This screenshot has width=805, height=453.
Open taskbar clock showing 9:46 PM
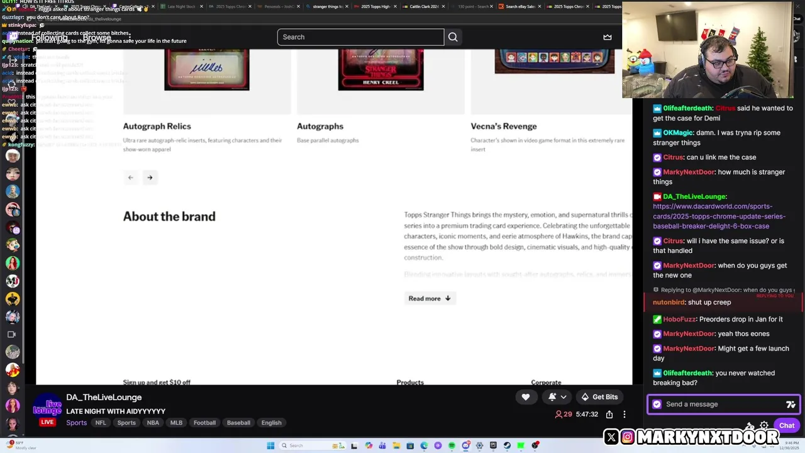pyautogui.click(x=789, y=445)
